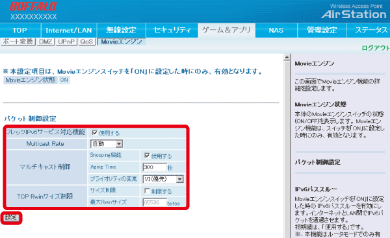The height and width of the screenshot is (238, 390).
Task: Switch to the ステータス tab
Action: 369,30
